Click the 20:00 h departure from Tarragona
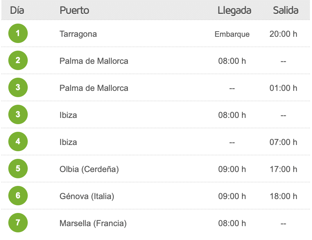 pyautogui.click(x=283, y=34)
